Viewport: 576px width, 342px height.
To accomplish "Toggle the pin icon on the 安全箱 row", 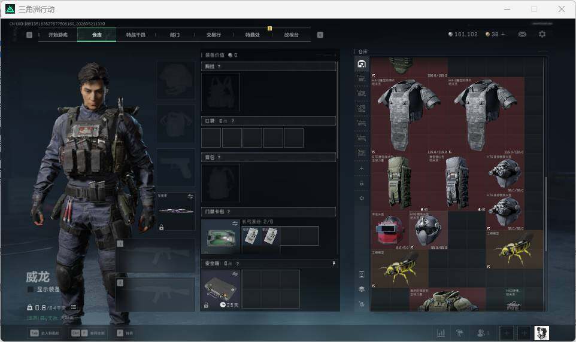I will (x=334, y=264).
